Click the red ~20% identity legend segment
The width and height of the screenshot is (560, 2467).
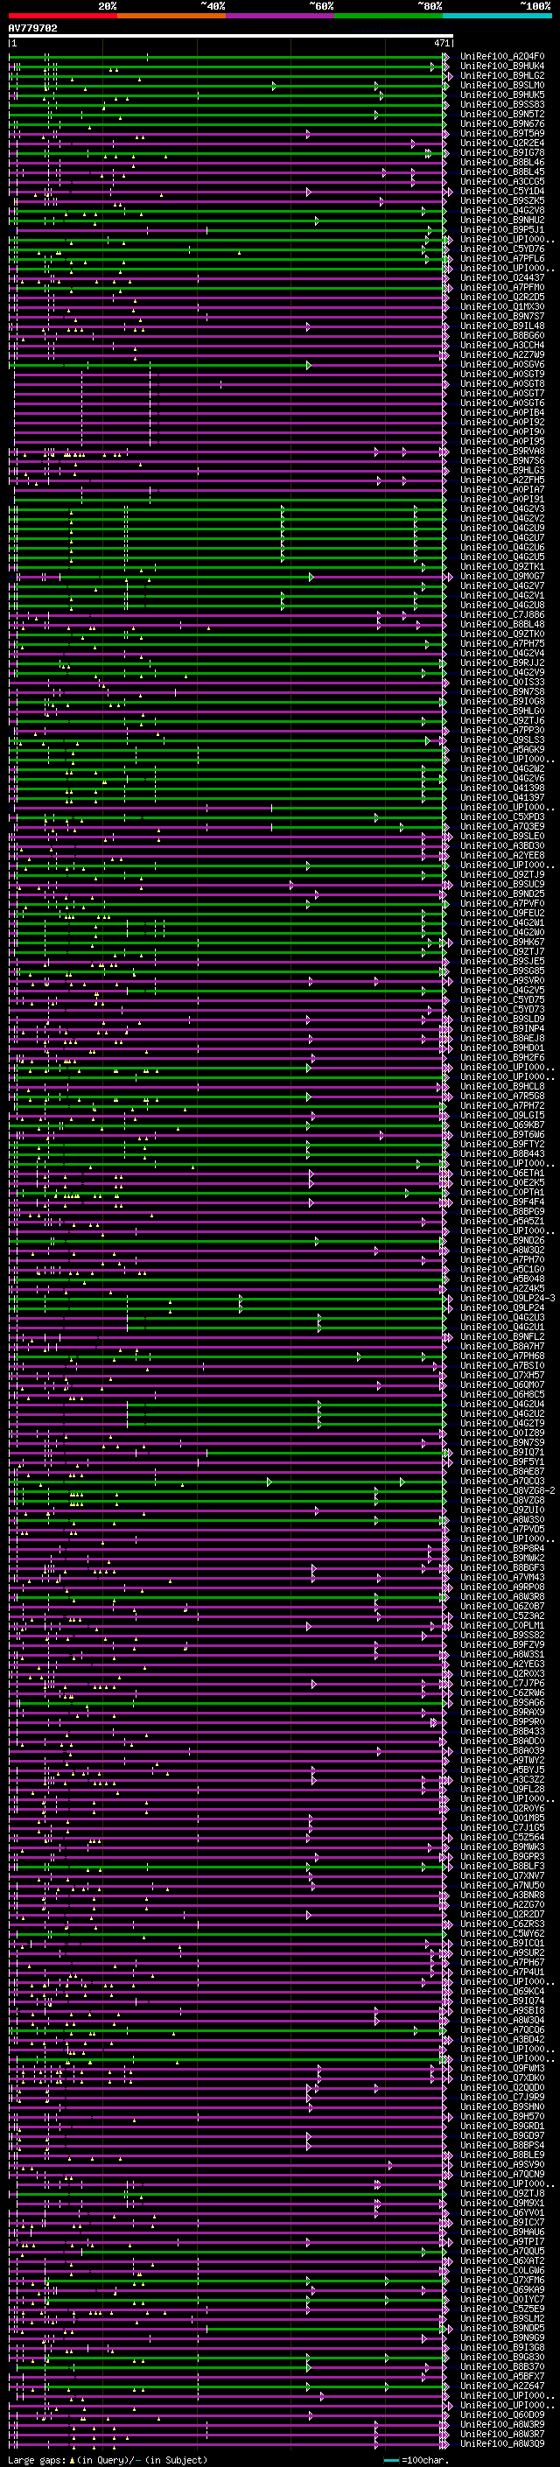tap(62, 16)
